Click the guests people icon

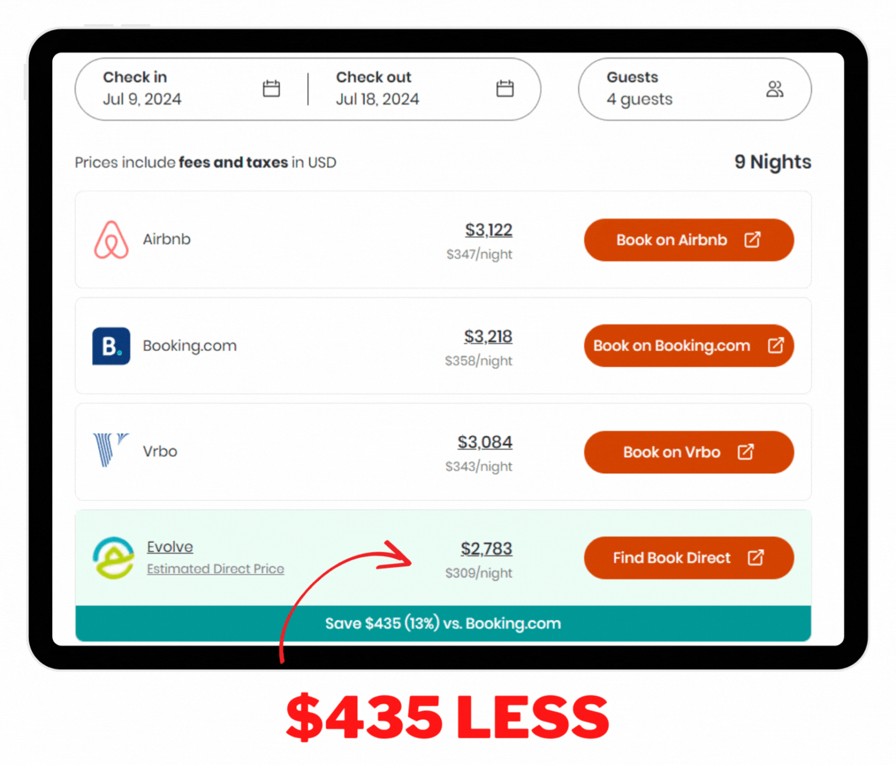tap(775, 88)
